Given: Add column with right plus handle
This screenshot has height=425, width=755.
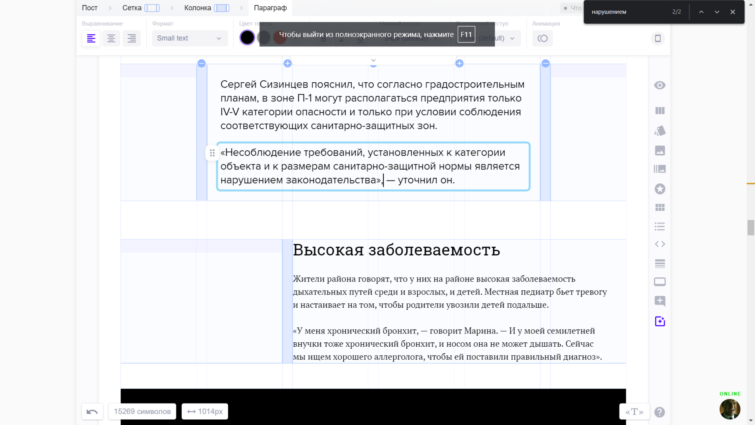Looking at the screenshot, I should tap(459, 63).
